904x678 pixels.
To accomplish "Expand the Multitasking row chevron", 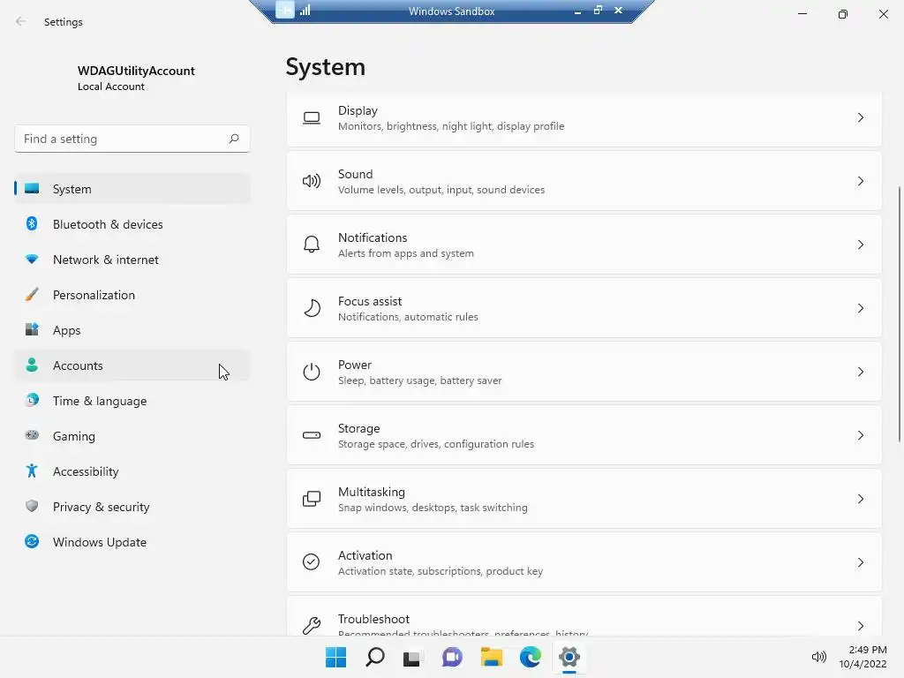I will (x=860, y=499).
